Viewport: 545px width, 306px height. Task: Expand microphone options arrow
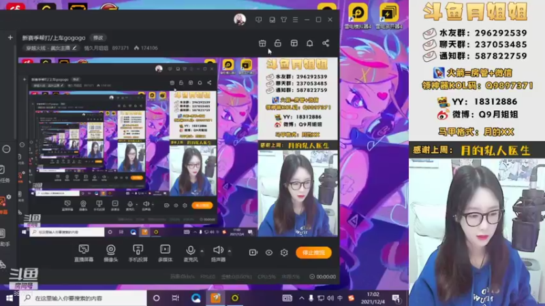pos(202,250)
